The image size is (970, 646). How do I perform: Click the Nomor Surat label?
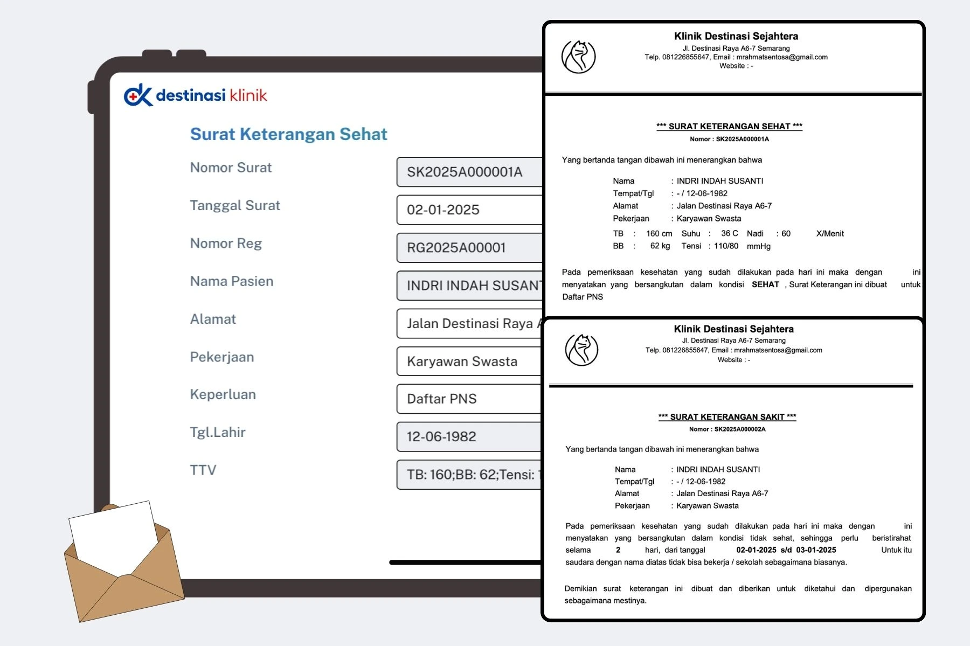(231, 168)
